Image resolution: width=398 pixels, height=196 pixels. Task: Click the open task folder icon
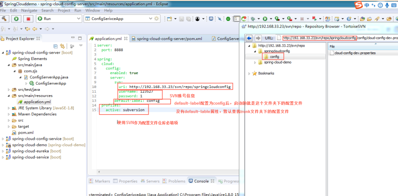click(369, 19)
